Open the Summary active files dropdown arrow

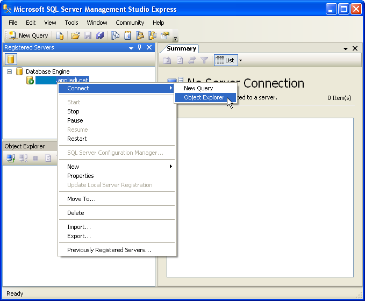(x=346, y=49)
